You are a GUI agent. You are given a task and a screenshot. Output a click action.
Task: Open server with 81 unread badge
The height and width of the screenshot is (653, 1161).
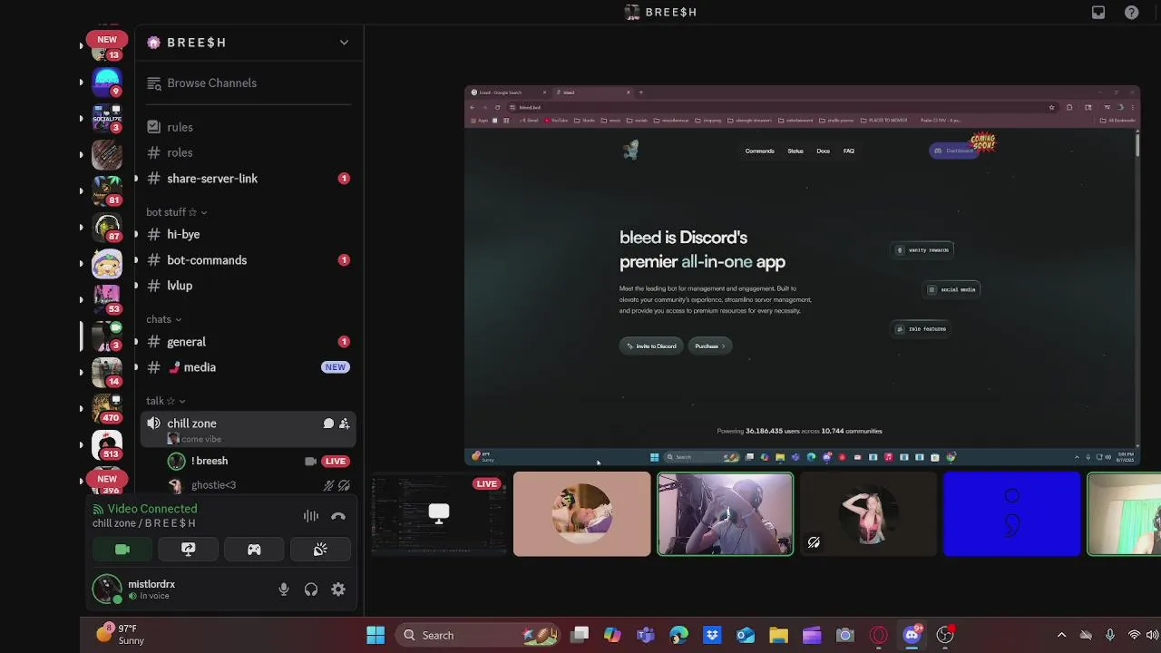(107, 190)
